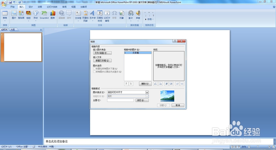Save the presentation from Quick Access toolbar
Screen dimensions: 276x150
click(10, 2)
